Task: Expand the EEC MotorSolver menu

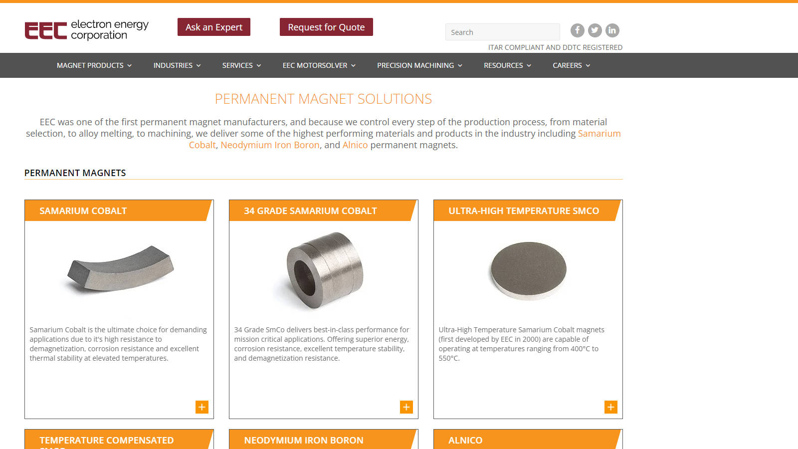Action: [319, 65]
